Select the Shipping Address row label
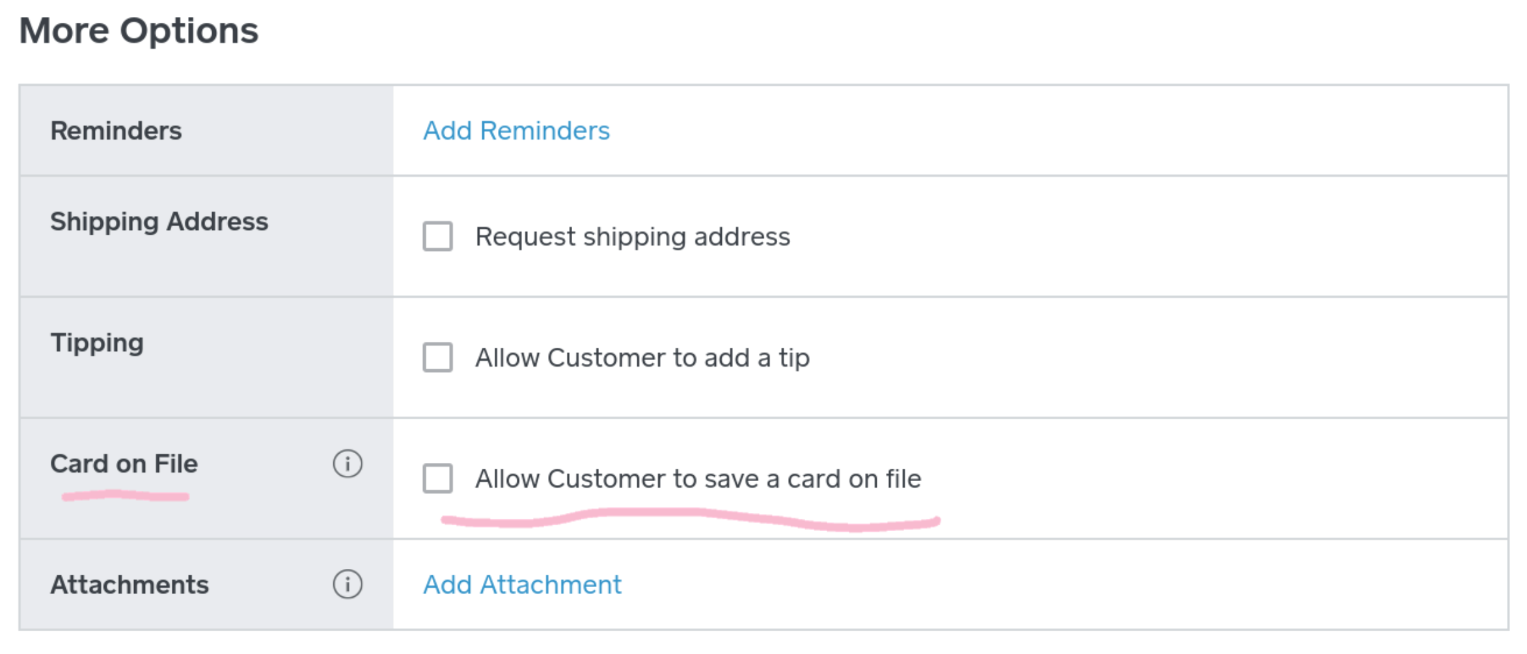The width and height of the screenshot is (1527, 654). point(159,222)
